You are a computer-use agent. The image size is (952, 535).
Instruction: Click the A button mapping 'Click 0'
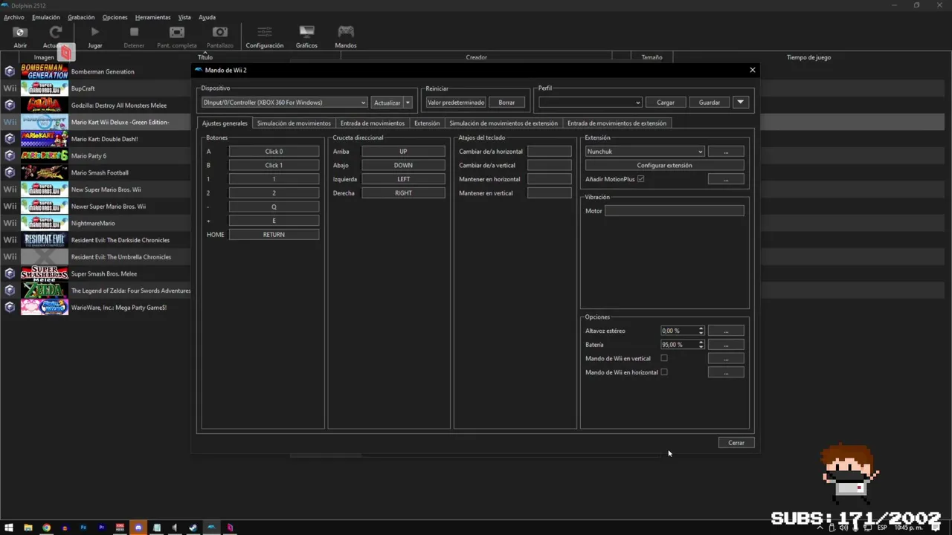pos(274,152)
